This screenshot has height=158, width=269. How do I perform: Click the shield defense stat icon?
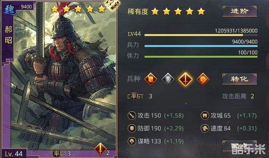pos(132,128)
